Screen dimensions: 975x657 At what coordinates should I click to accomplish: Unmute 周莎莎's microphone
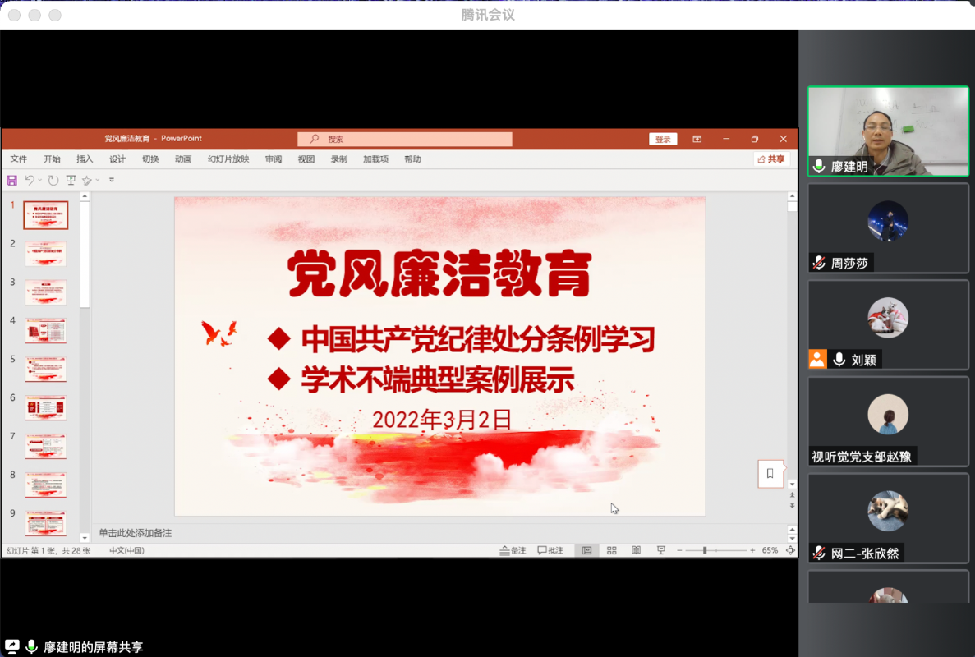[818, 264]
